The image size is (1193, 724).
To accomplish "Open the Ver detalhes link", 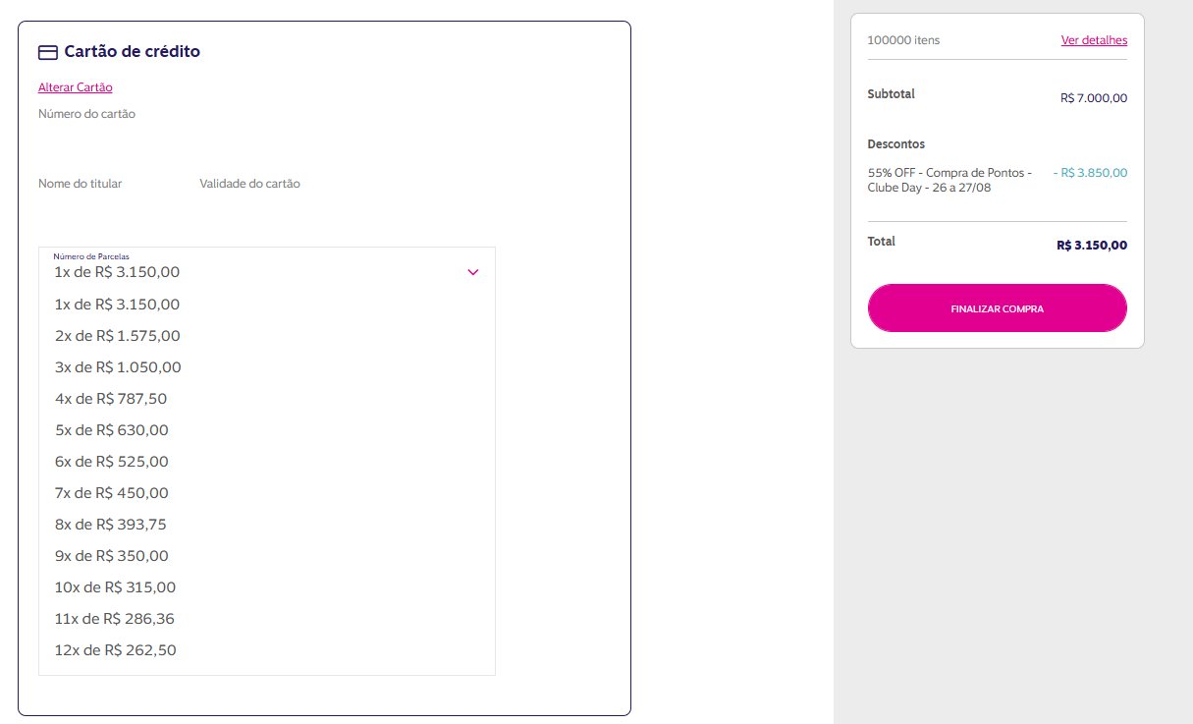I will click(1094, 40).
